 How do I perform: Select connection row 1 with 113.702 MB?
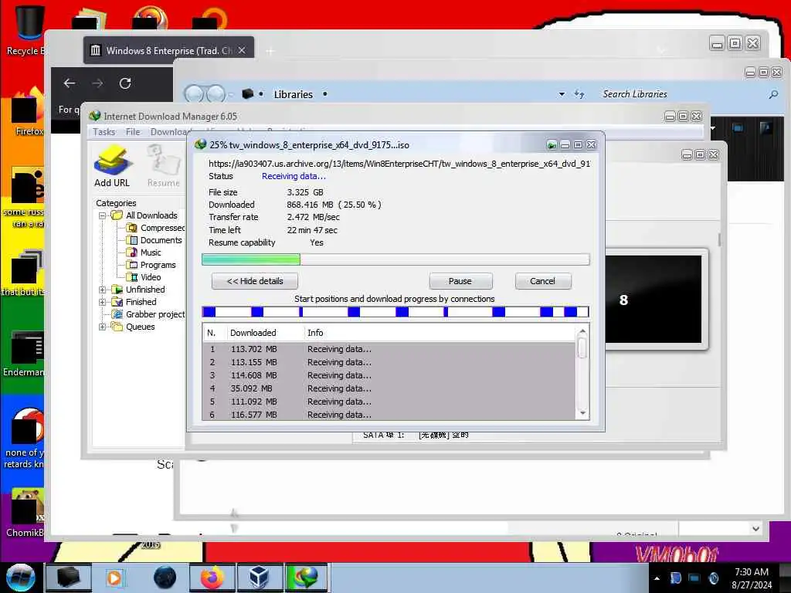point(389,349)
